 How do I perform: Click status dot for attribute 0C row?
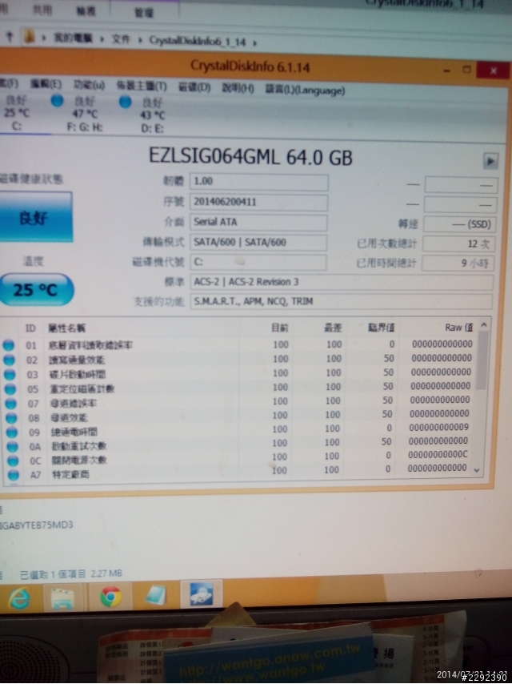coord(13,461)
